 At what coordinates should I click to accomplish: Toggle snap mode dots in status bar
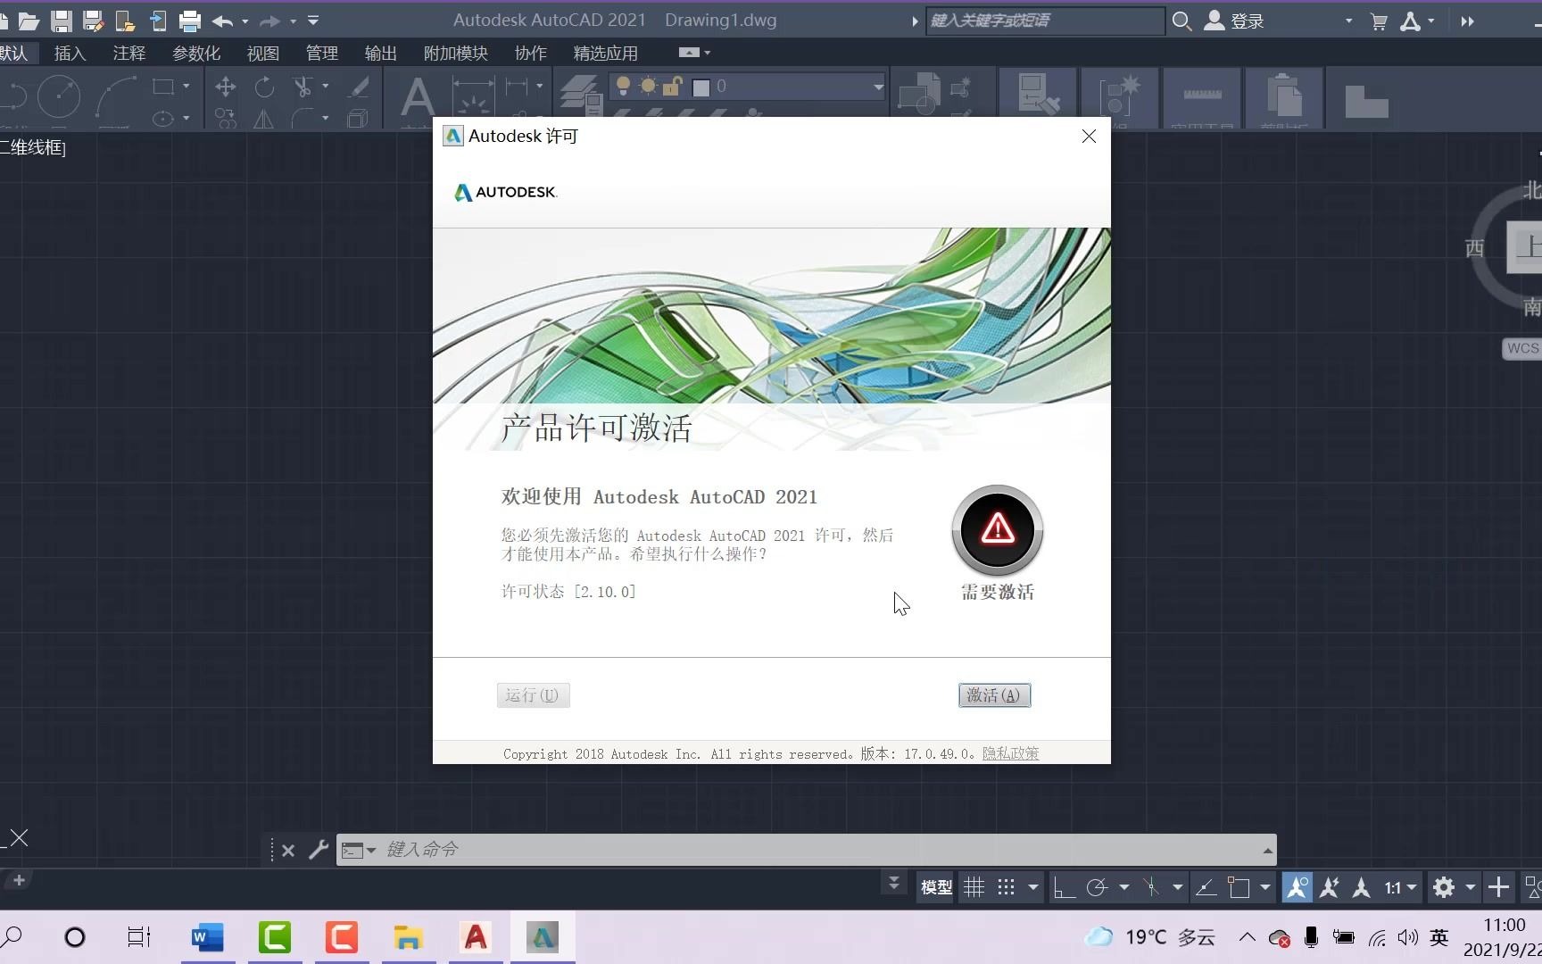pos(1006,887)
